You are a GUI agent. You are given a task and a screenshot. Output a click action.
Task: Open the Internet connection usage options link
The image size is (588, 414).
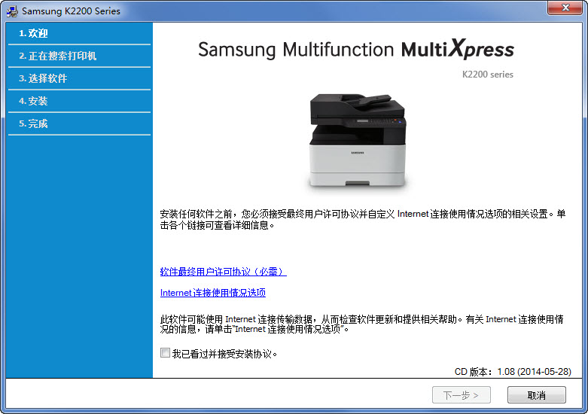[x=212, y=293]
